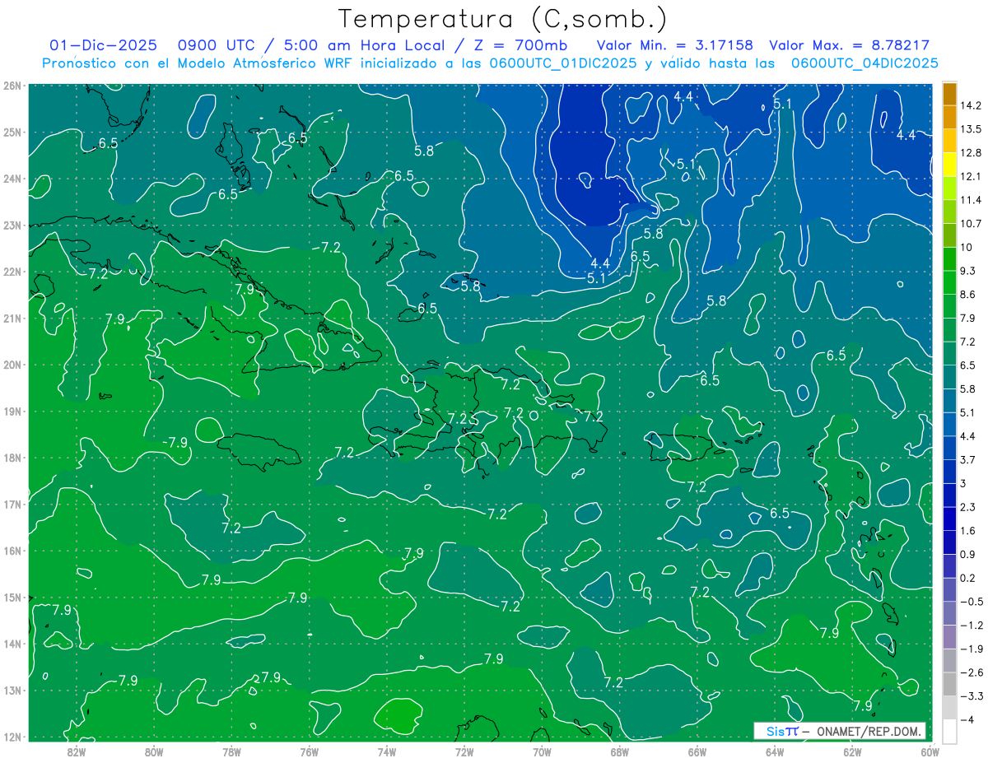The height and width of the screenshot is (763, 988).
Task: Click the '78W' longitude axis label
Action: 231,751
